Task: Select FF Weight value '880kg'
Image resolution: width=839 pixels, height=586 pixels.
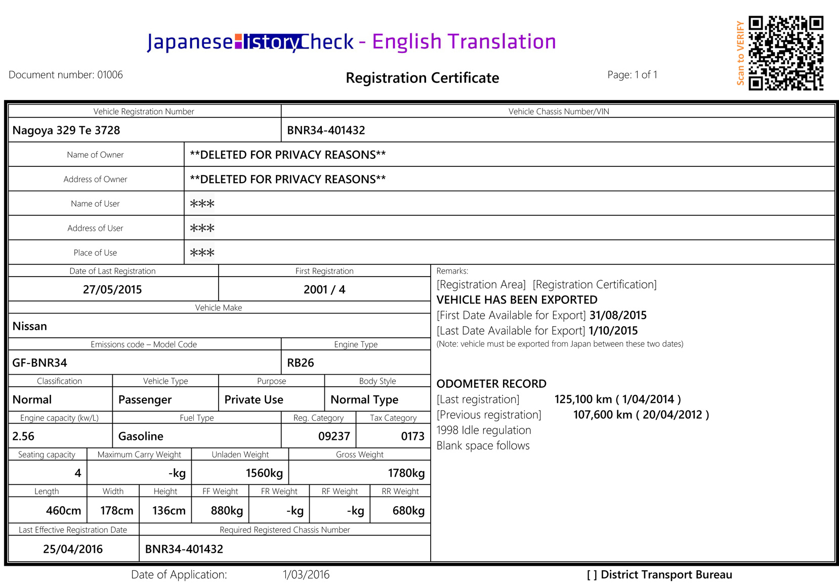Action: pyautogui.click(x=227, y=511)
